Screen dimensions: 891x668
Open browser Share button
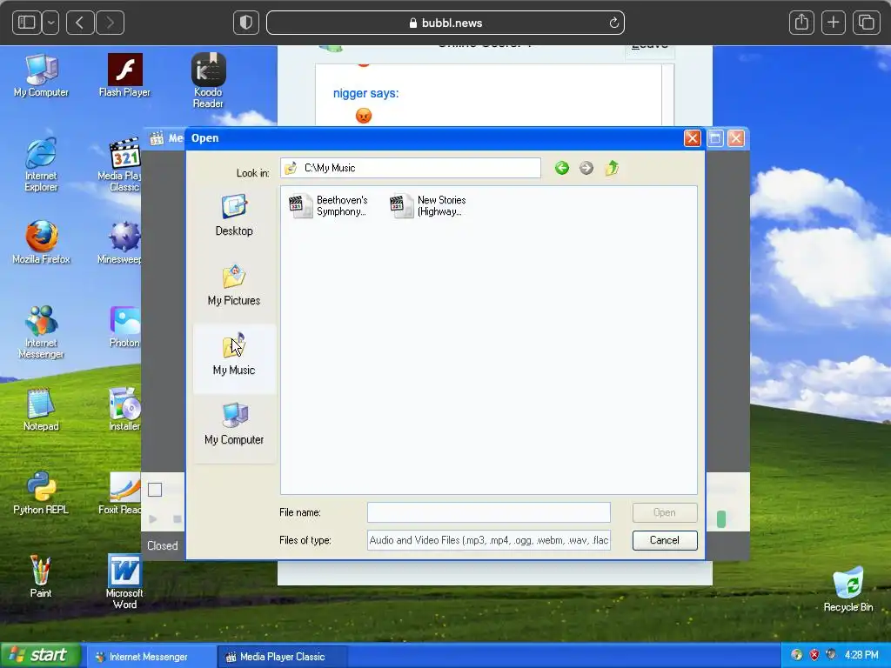pyautogui.click(x=801, y=23)
